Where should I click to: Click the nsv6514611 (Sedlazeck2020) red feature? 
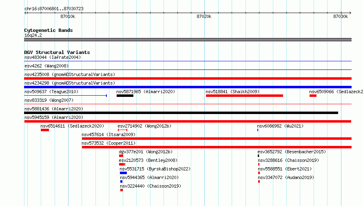tap(45, 130)
